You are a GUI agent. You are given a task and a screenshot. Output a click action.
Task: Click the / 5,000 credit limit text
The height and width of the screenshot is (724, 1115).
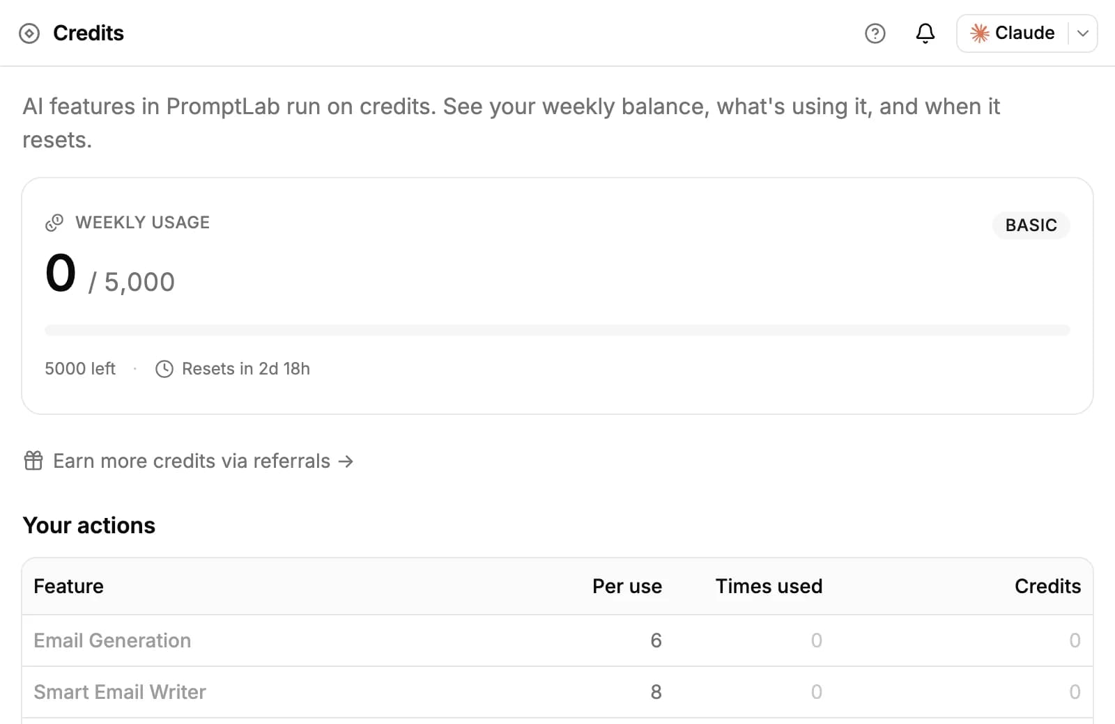click(x=132, y=283)
